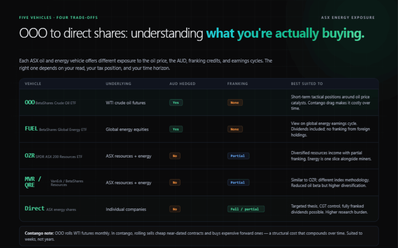398x248 pixels.
Task: Click the FRANKING column header
Action: (237, 84)
